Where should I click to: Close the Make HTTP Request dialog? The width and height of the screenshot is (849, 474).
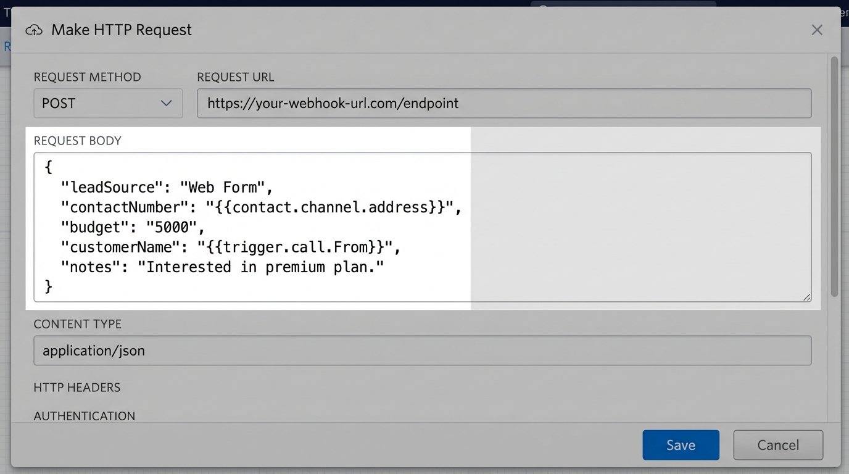817,30
